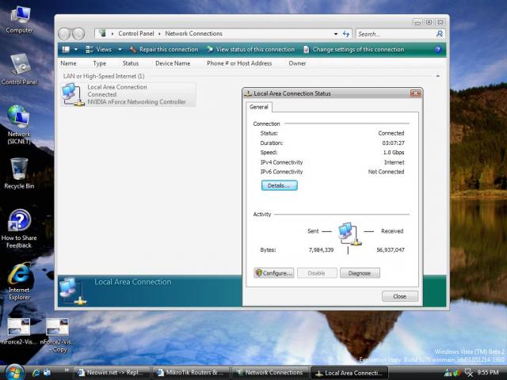Sort by Device Name column header
This screenshot has width=507, height=380.
click(x=173, y=63)
